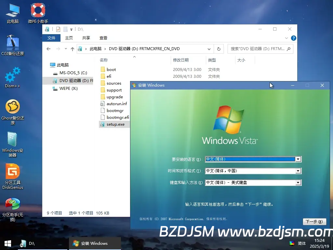
Task: Click 此电脑 in the address breadcrumb
Action: (x=96, y=49)
